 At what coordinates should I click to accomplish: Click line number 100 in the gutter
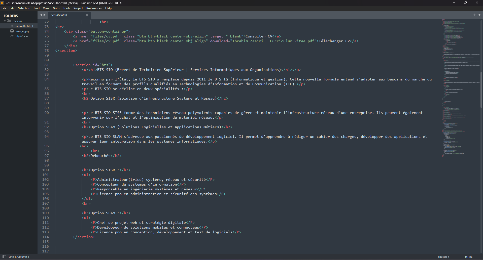pos(46,170)
